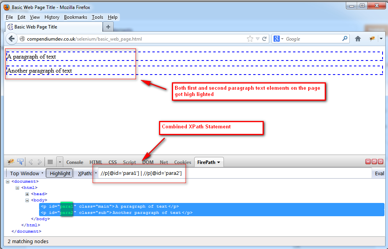
Task: Activate Firebug's inspect element picker
Action: (20, 162)
